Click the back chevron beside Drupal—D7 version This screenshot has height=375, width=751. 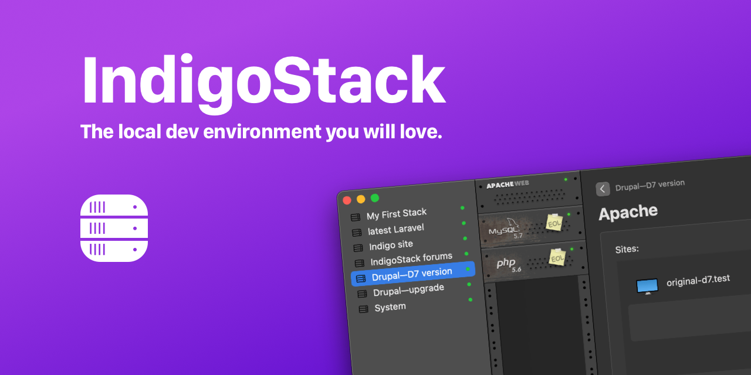pyautogui.click(x=603, y=189)
